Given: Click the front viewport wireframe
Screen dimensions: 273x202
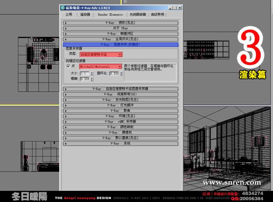Looking at the screenshot, I should 206,50.
